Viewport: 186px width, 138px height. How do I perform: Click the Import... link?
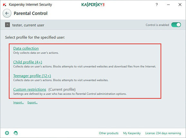click(19, 102)
